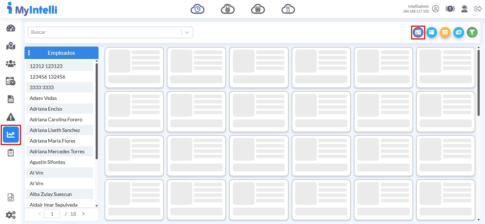Open the map location sidebar icon
Viewport: 485px width, 224px height.
pos(11,46)
